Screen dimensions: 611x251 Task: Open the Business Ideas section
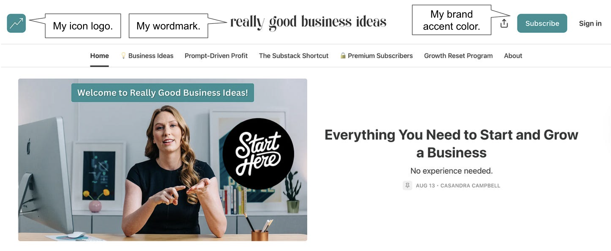(x=151, y=56)
